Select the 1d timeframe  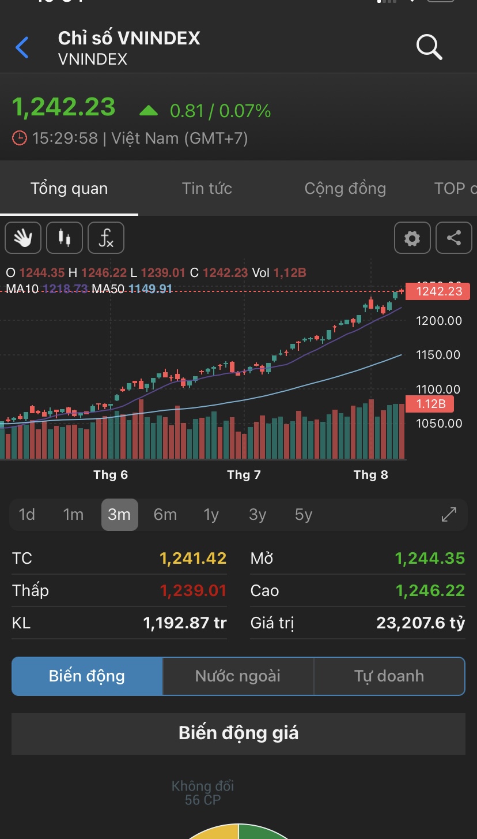27,514
